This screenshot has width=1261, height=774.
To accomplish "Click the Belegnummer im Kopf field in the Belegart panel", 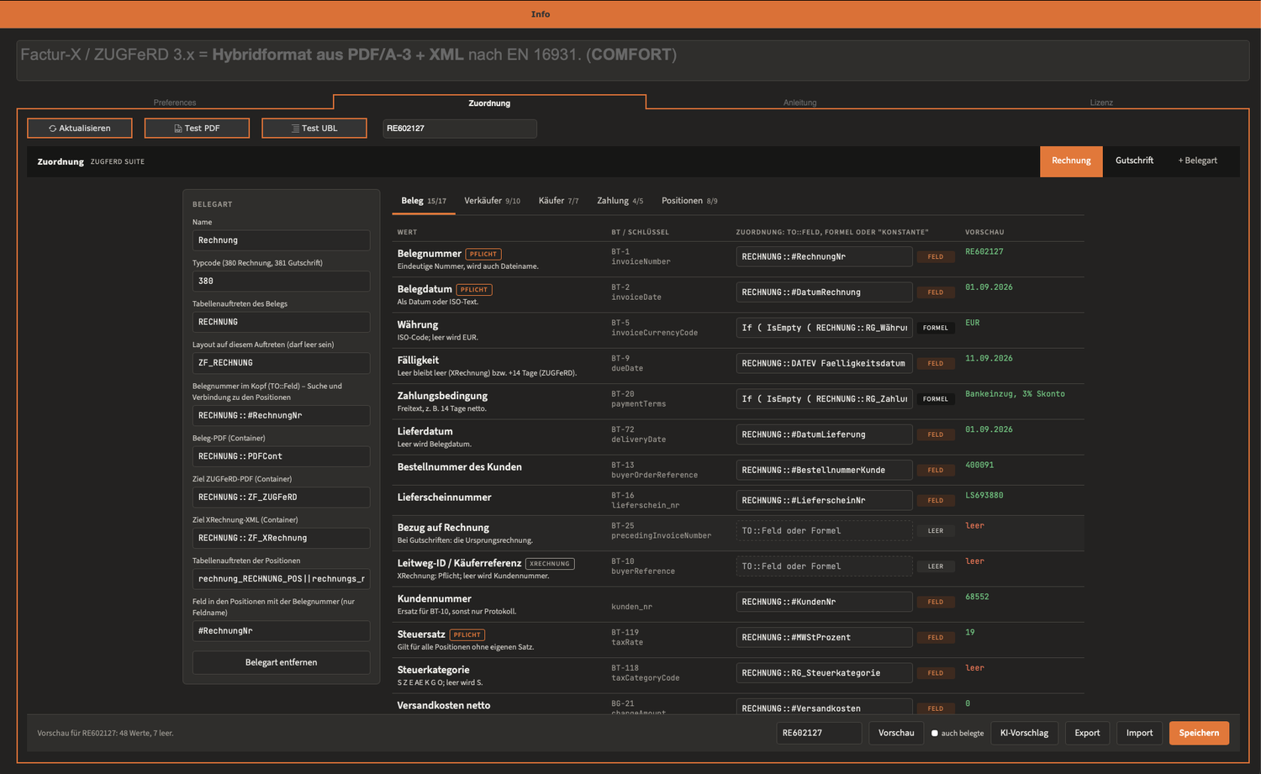I will [281, 415].
